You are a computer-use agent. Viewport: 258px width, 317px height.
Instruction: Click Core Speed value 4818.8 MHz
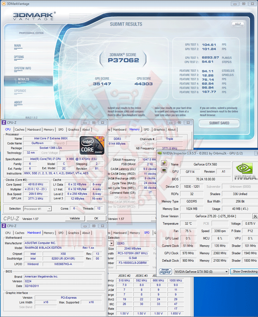pyautogui.click(x=35, y=184)
